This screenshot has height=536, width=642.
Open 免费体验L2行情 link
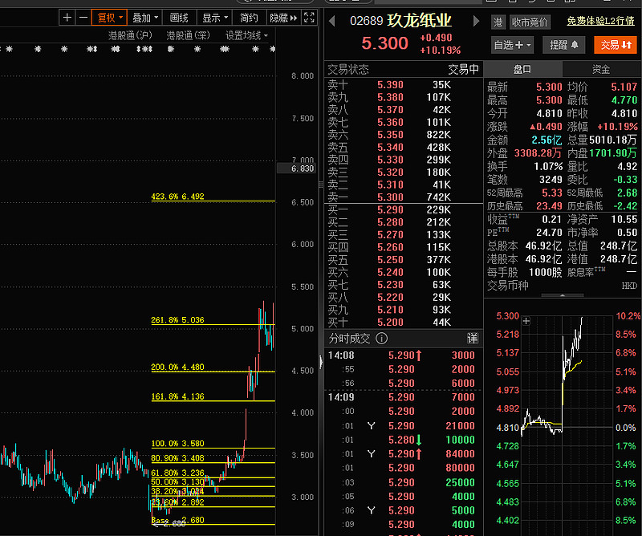coord(600,21)
